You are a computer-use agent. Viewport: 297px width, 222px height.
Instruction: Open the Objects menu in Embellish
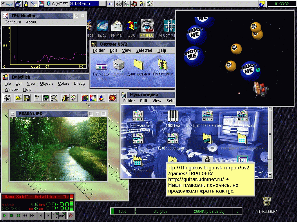47,84
